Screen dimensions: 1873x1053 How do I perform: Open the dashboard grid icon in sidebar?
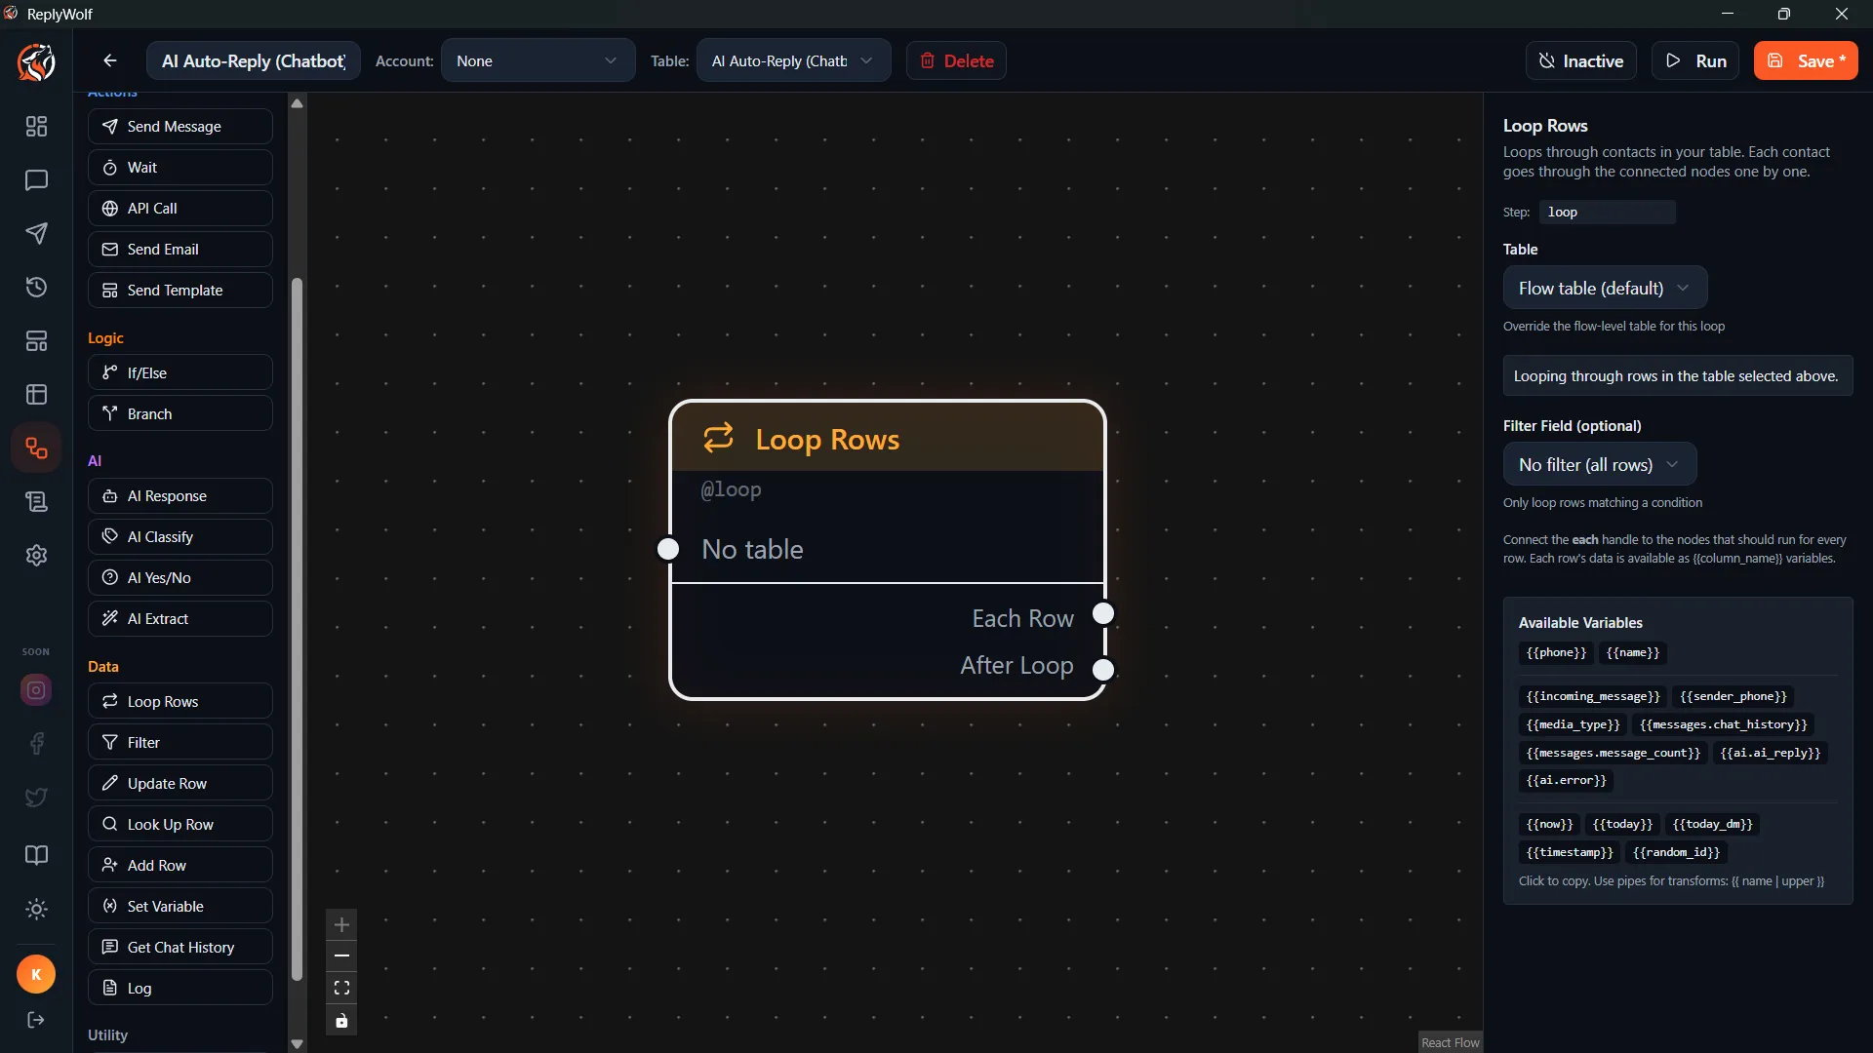[x=36, y=127]
